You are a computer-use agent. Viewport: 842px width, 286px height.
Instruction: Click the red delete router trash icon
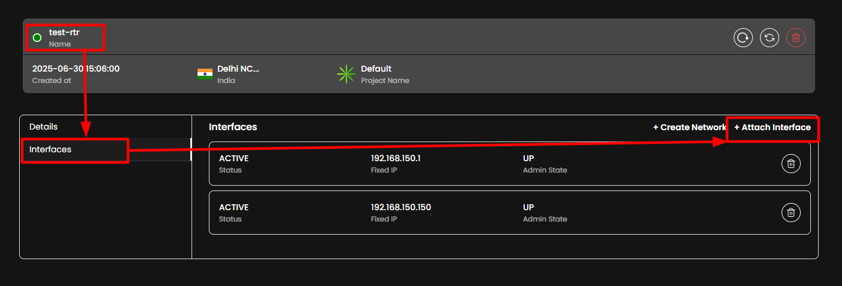[795, 38]
